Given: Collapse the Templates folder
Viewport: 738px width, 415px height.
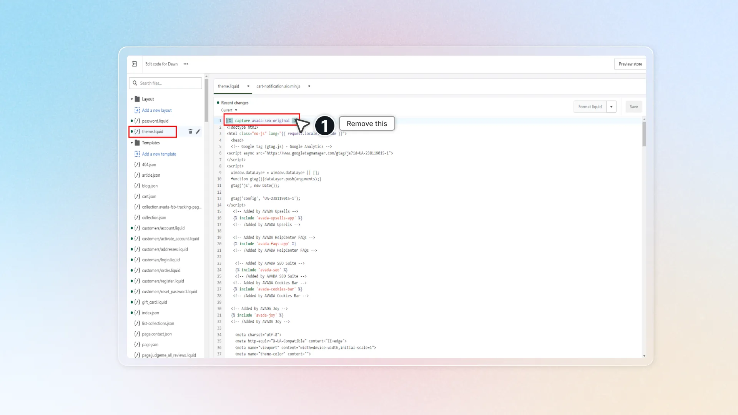Looking at the screenshot, I should [132, 143].
